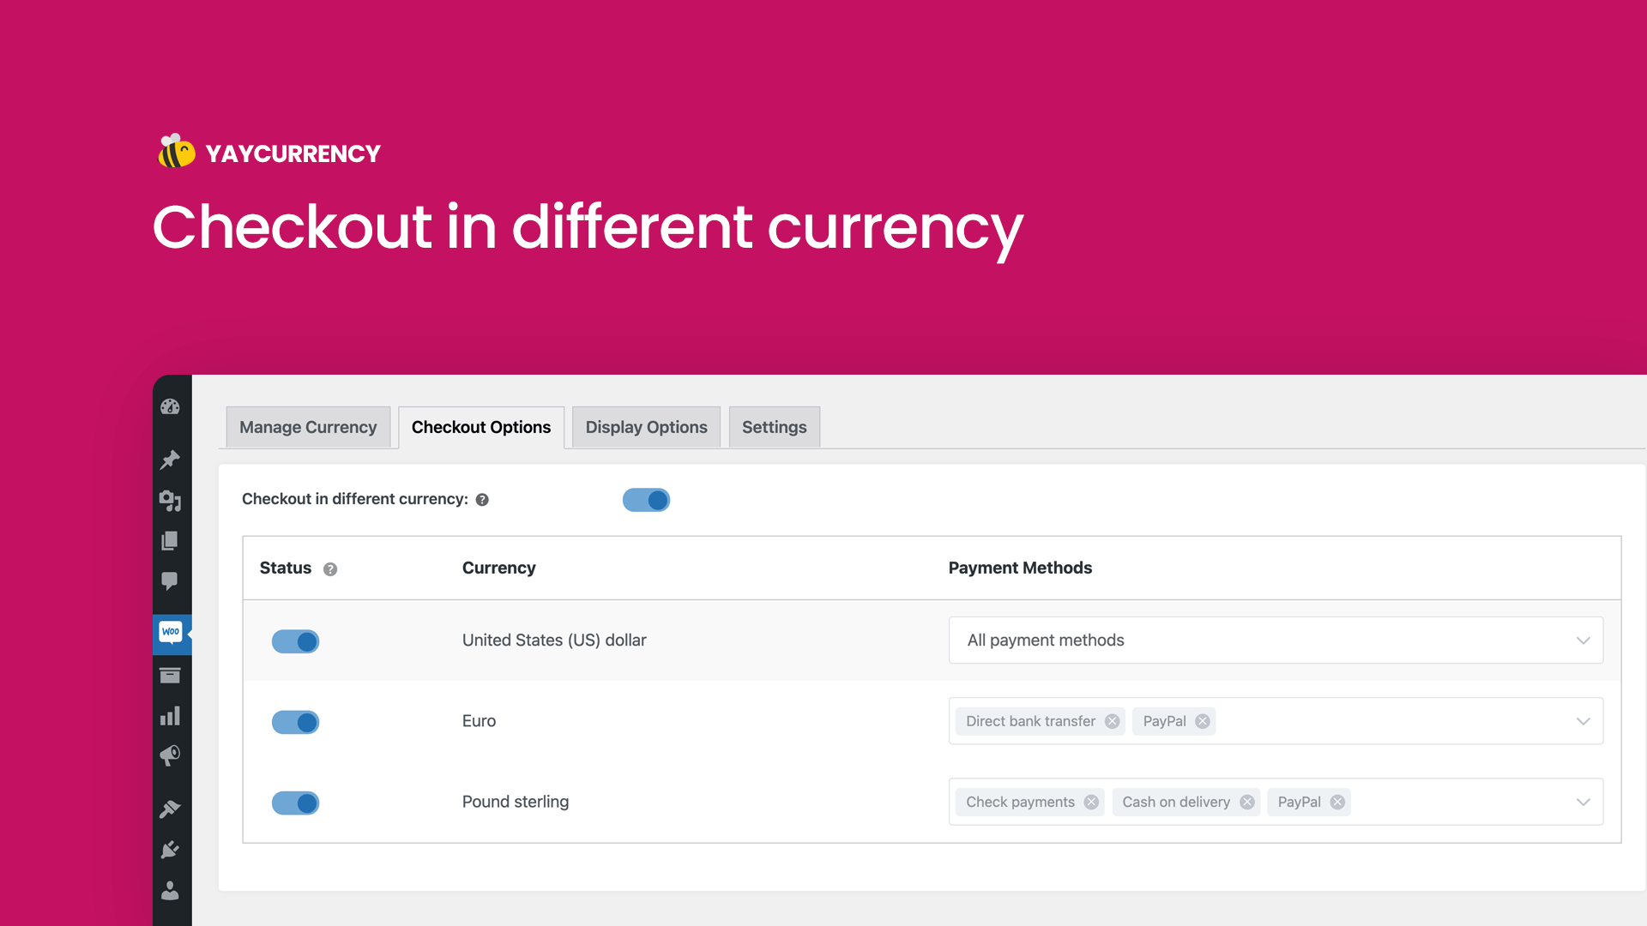The width and height of the screenshot is (1647, 926).
Task: Disable the Euro currency status toggle
Action: point(293,721)
